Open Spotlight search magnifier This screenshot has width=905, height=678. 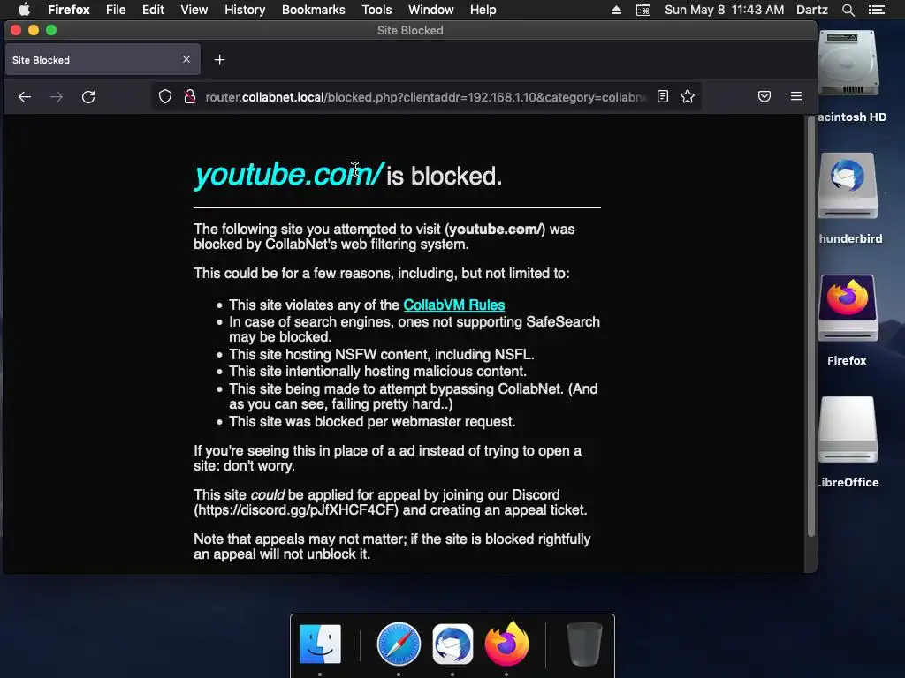point(848,10)
